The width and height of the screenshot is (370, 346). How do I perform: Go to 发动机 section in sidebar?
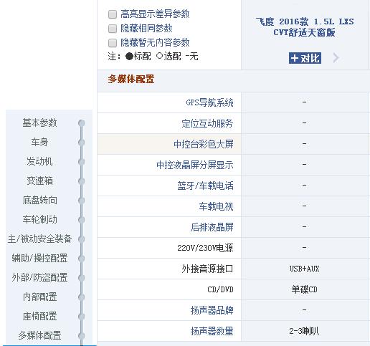click(x=39, y=161)
